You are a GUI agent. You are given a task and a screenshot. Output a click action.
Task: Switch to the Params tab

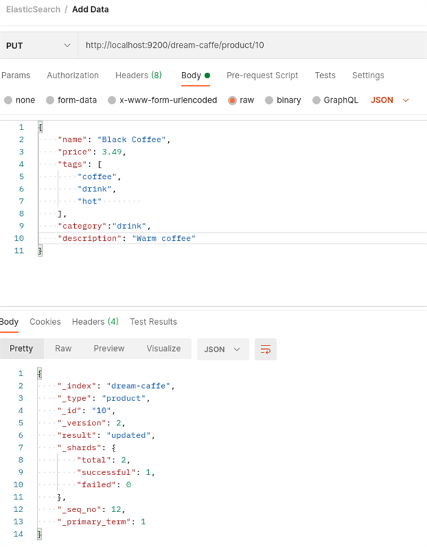(x=16, y=75)
